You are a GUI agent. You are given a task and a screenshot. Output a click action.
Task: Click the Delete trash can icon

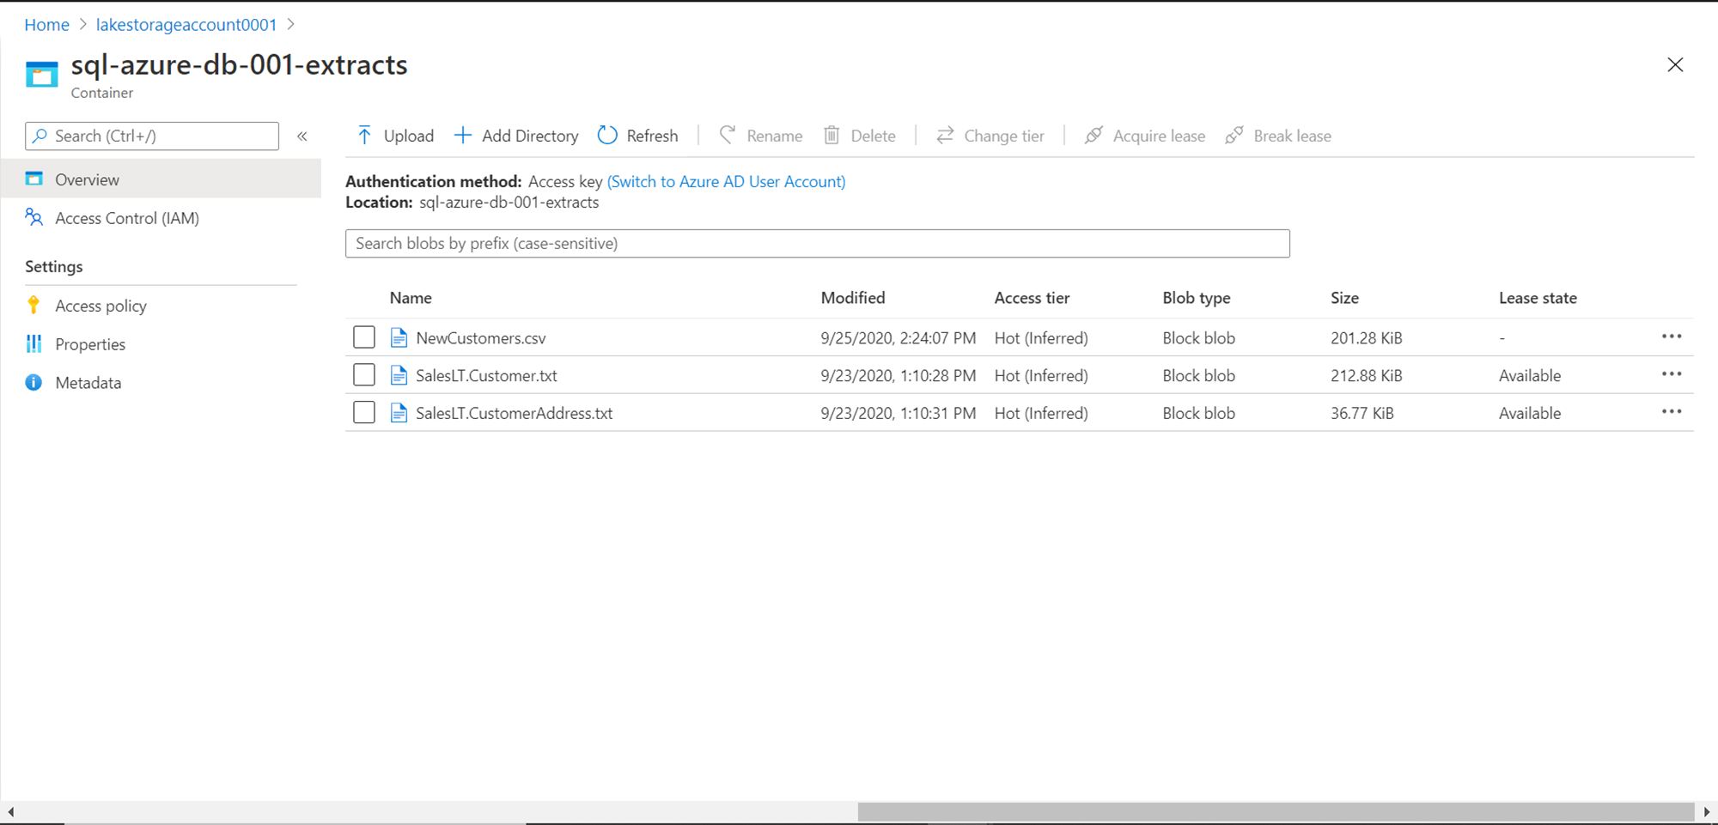[832, 136]
